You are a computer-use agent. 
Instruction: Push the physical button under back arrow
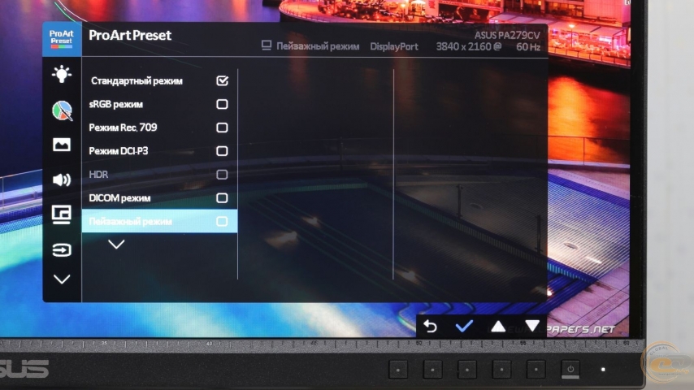tap(432, 369)
